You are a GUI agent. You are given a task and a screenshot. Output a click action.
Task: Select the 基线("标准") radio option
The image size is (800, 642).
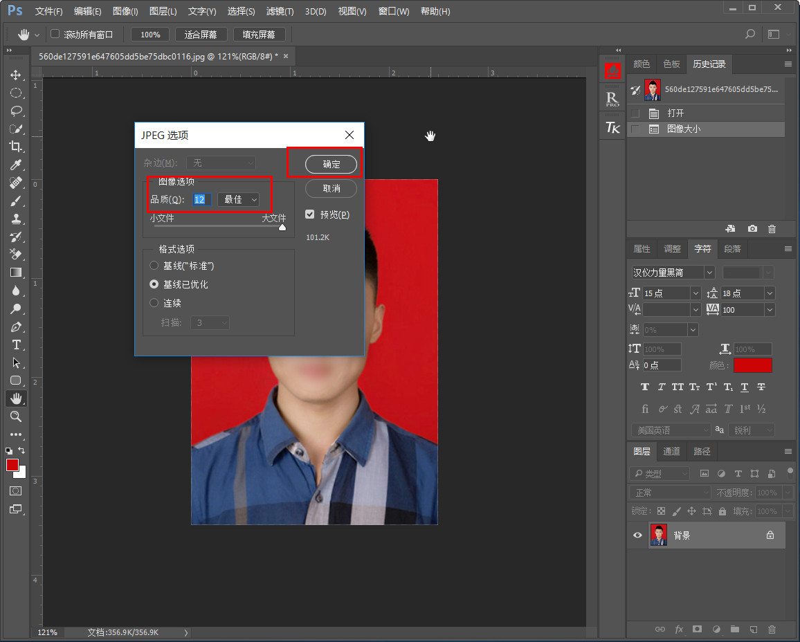(x=154, y=266)
